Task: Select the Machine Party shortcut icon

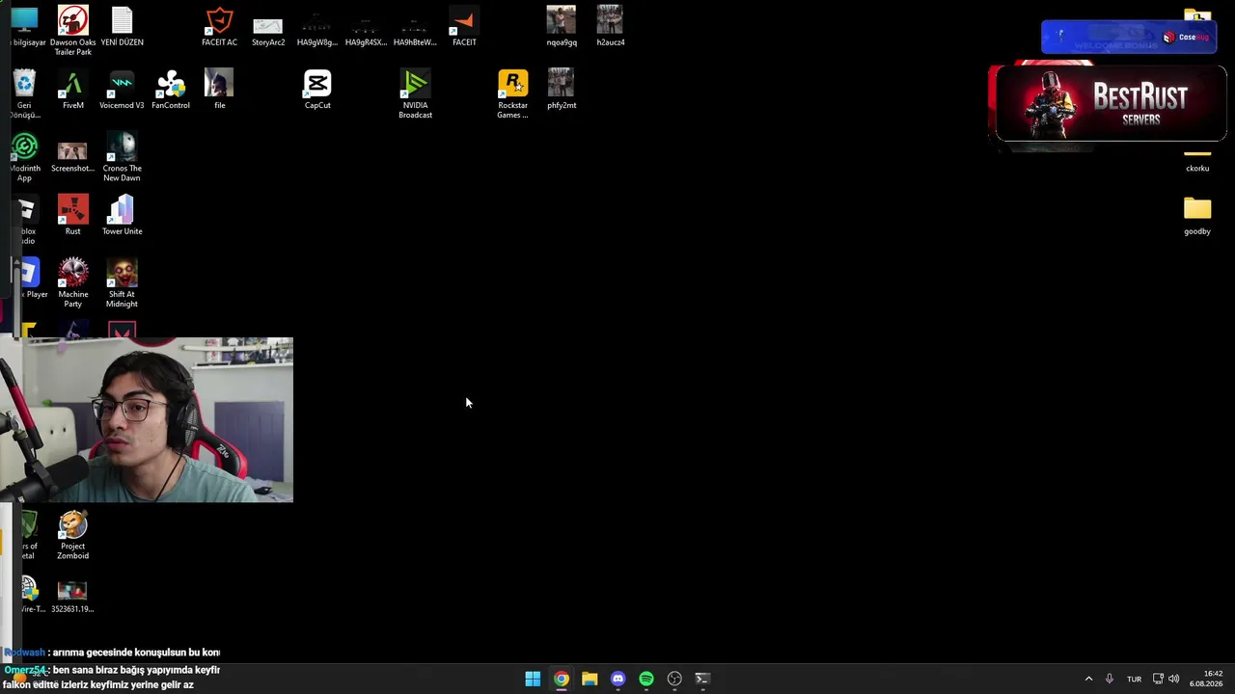Action: [x=72, y=282]
